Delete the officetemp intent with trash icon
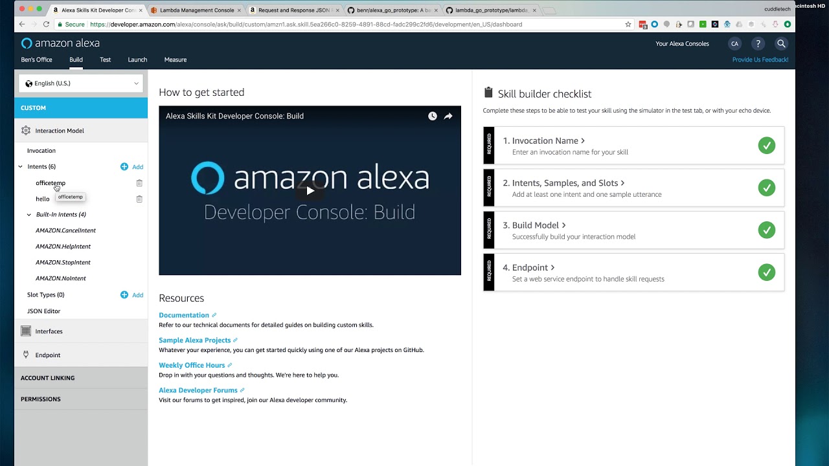The width and height of the screenshot is (829, 466). pos(139,183)
